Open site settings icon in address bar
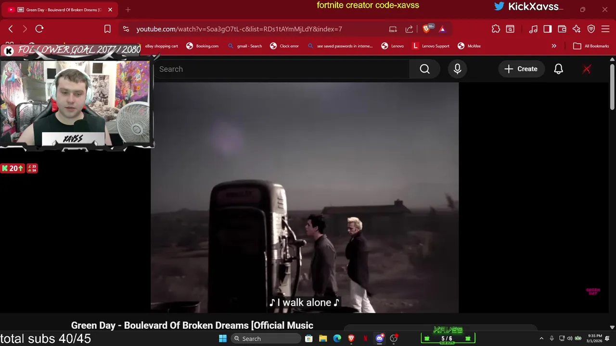Image resolution: width=616 pixels, height=346 pixels. 126,29
